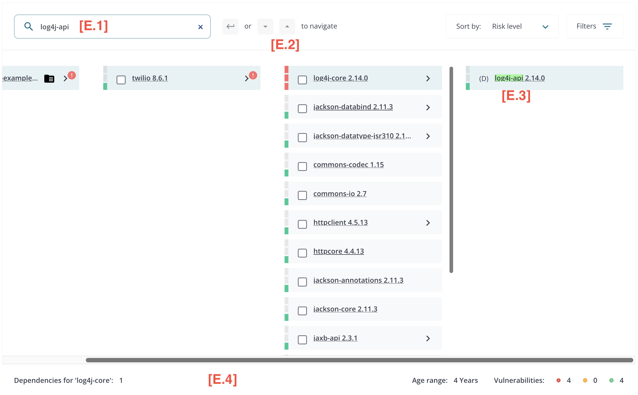638x395 pixels.
Task: Check the twilio 8.6.1 checkbox
Action: 121,80
